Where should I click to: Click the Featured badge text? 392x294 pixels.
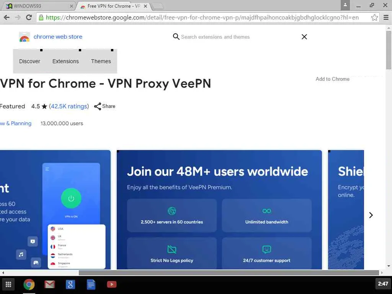coord(13,106)
